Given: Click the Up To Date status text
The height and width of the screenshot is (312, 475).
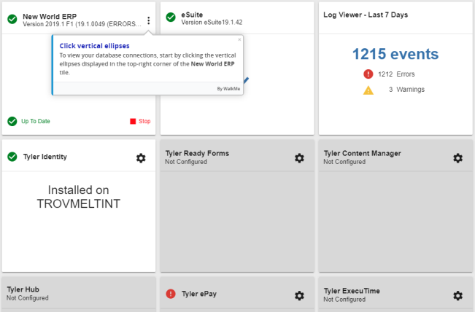Looking at the screenshot, I should [36, 121].
